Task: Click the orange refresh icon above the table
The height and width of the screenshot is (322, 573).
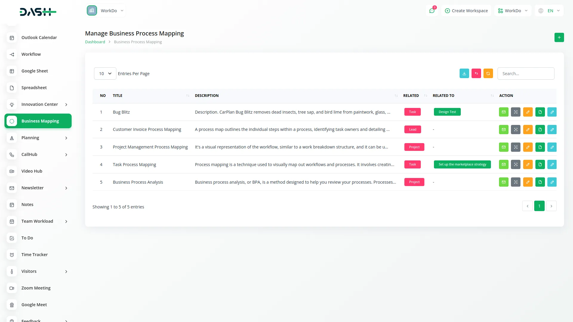Action: pyautogui.click(x=488, y=73)
